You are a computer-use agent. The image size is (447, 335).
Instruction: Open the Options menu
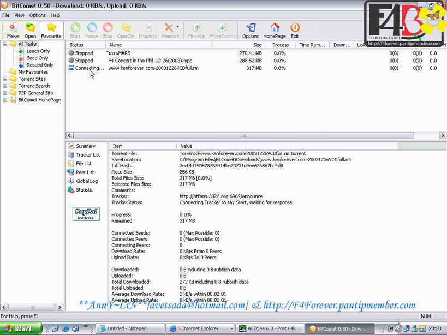tap(37, 15)
